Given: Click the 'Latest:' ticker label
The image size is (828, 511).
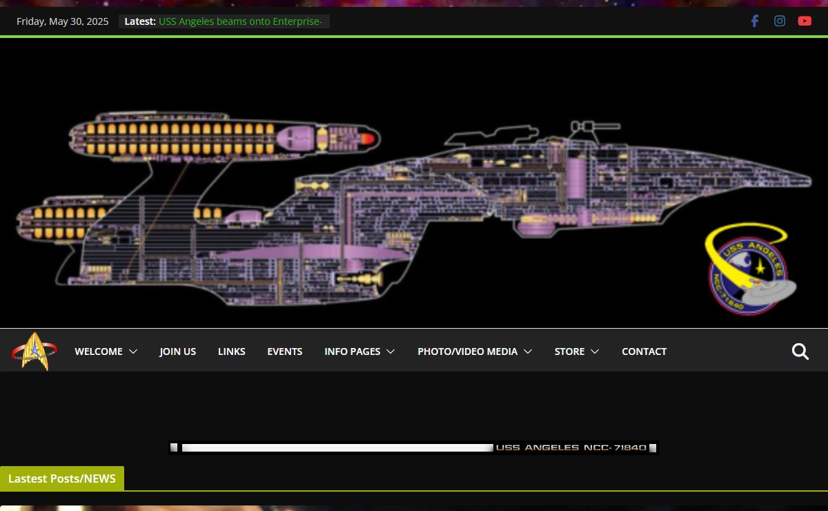Looking at the screenshot, I should 140,21.
